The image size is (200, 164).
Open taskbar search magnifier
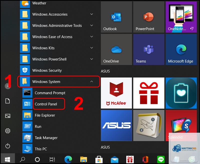click(22, 159)
